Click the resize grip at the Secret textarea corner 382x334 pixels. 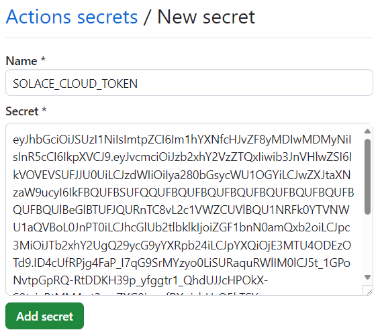tap(369, 291)
